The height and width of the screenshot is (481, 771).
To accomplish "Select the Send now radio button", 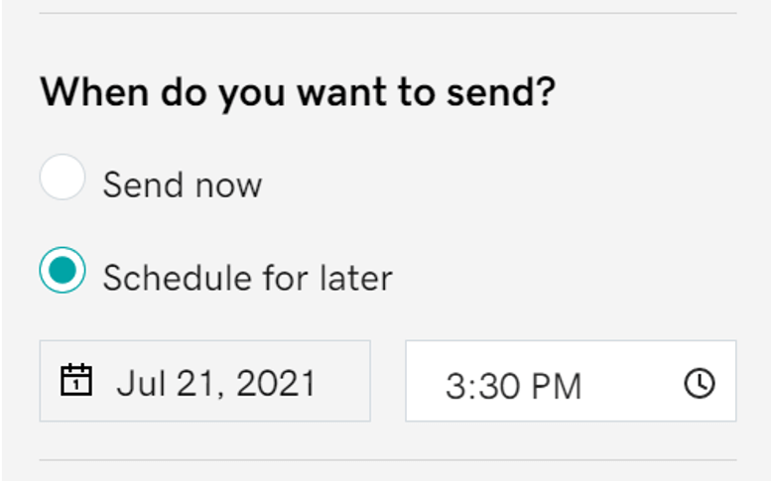I will pyautogui.click(x=63, y=177).
